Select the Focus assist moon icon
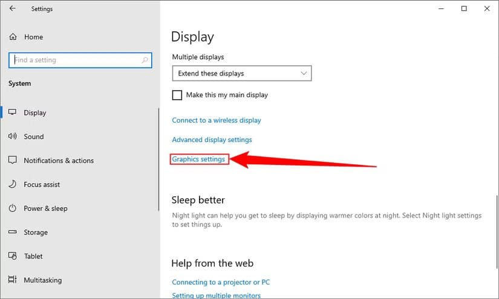 click(13, 184)
